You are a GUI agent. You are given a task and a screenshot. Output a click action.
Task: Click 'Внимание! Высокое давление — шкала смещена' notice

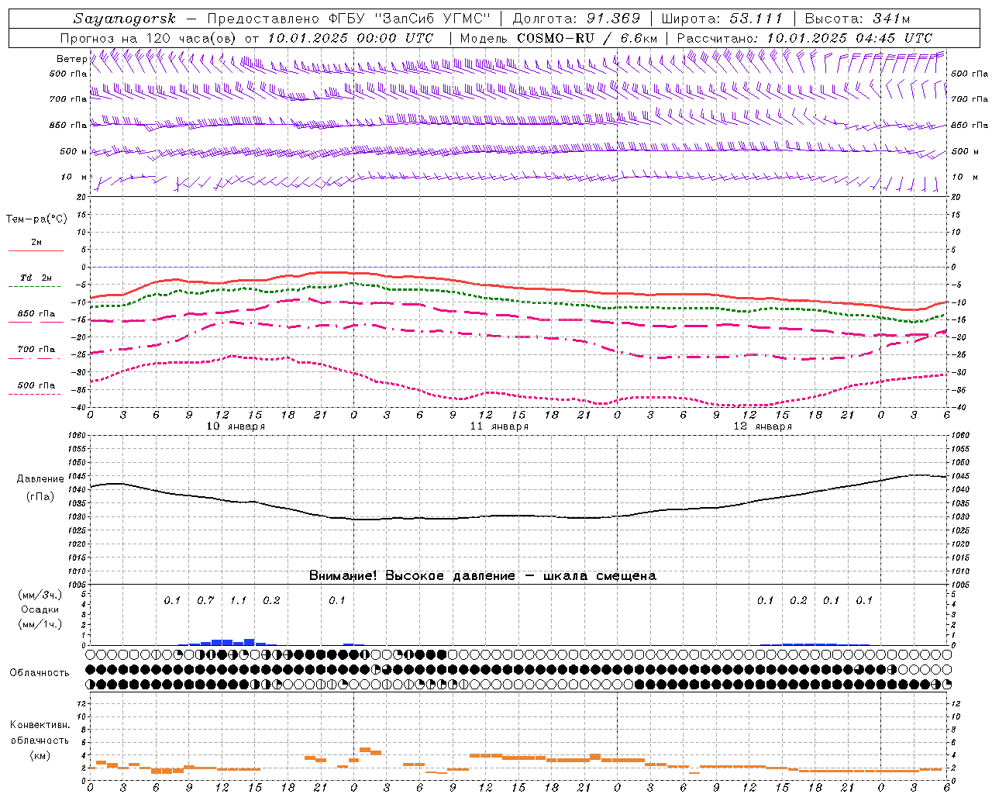pyautogui.click(x=483, y=576)
